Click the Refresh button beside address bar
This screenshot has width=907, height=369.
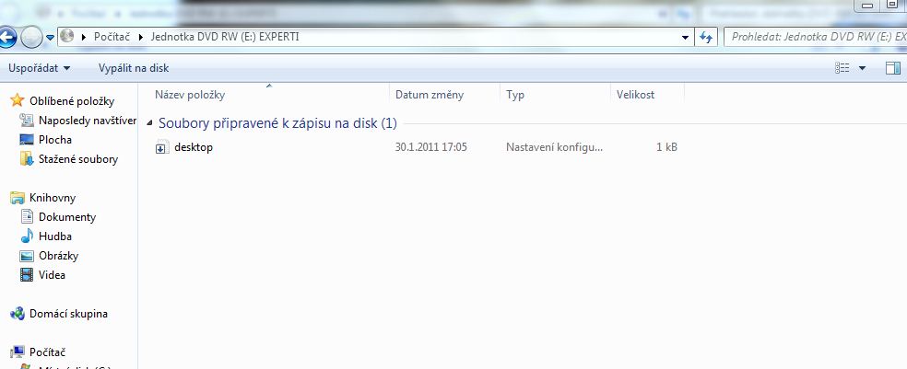tap(705, 38)
